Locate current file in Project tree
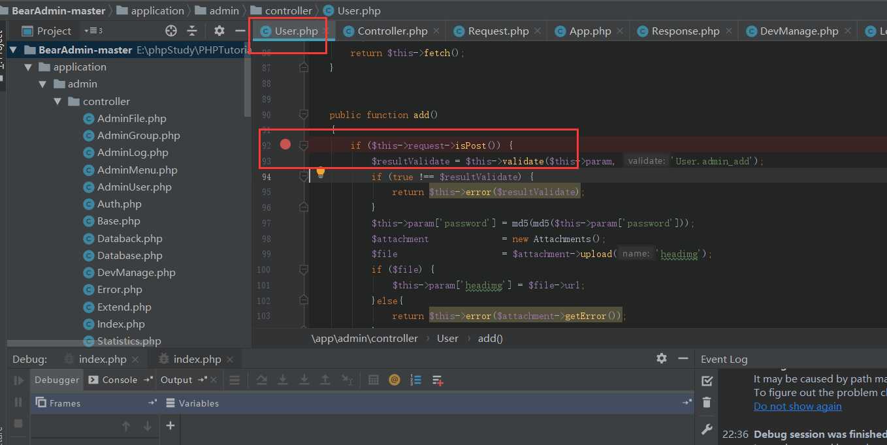 171,31
